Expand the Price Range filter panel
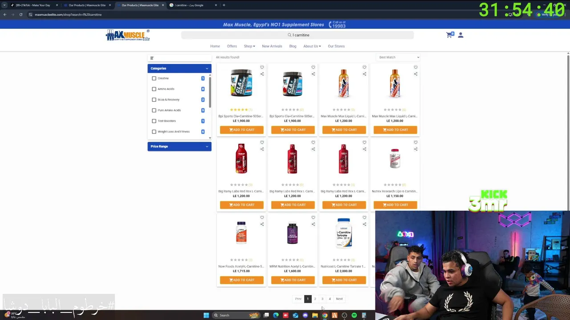Viewport: 570px width, 320px height. tap(179, 146)
